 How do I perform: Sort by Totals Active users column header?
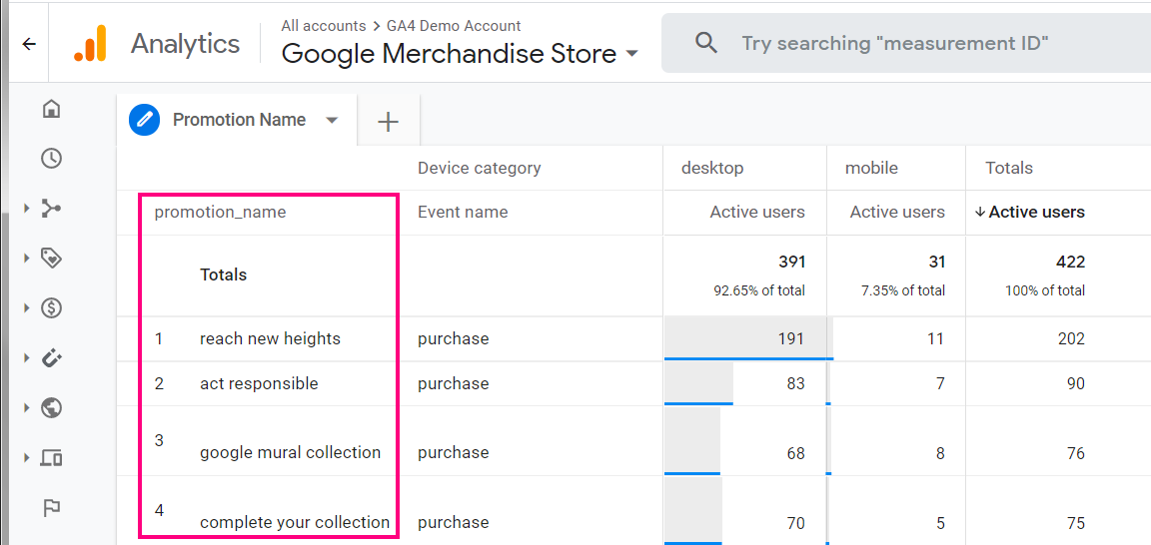[x=1035, y=212]
